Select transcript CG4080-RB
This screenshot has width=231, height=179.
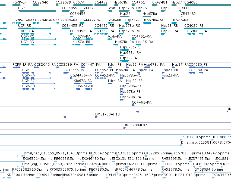pyautogui.click(x=194, y=25)
